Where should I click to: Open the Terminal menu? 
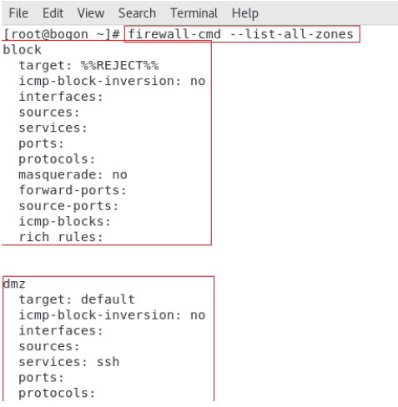194,13
